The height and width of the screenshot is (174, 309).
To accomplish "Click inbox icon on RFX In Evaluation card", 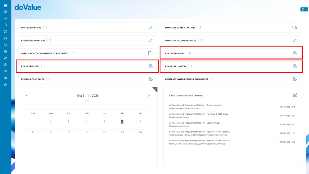I will (294, 66).
